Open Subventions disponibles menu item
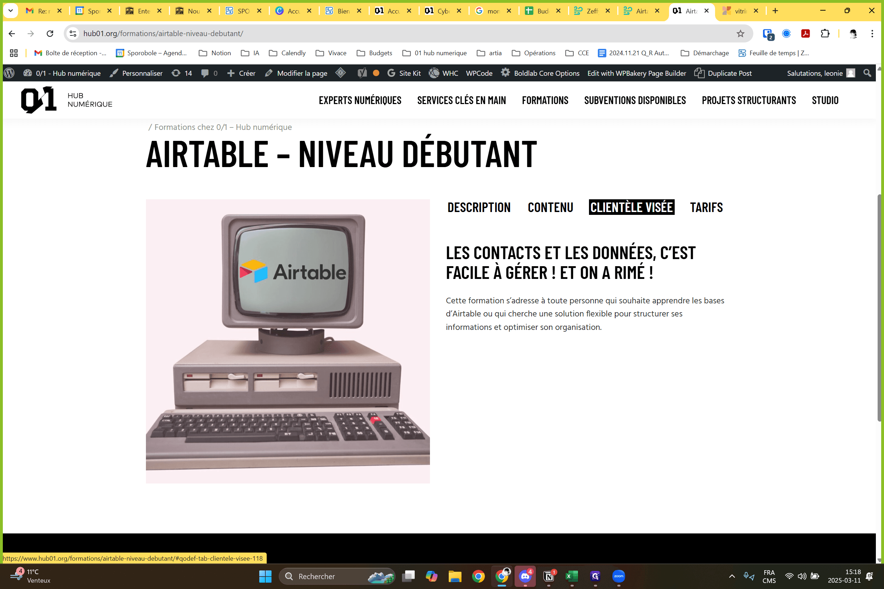The height and width of the screenshot is (589, 884). coord(635,100)
